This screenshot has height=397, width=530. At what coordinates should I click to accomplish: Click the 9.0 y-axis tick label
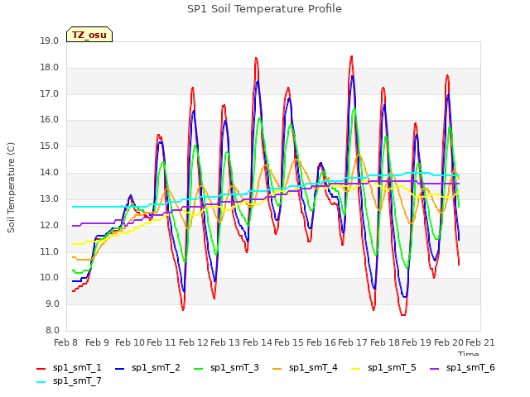pyautogui.click(x=52, y=304)
